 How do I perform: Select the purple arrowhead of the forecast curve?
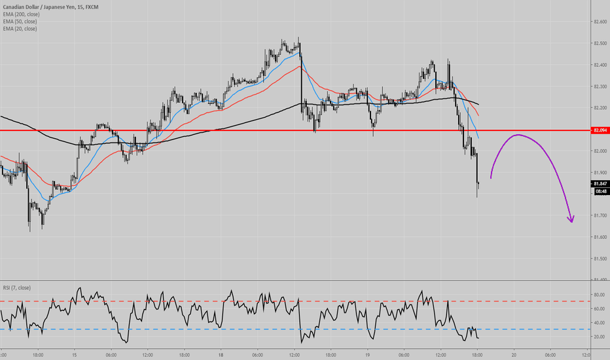pyautogui.click(x=571, y=219)
